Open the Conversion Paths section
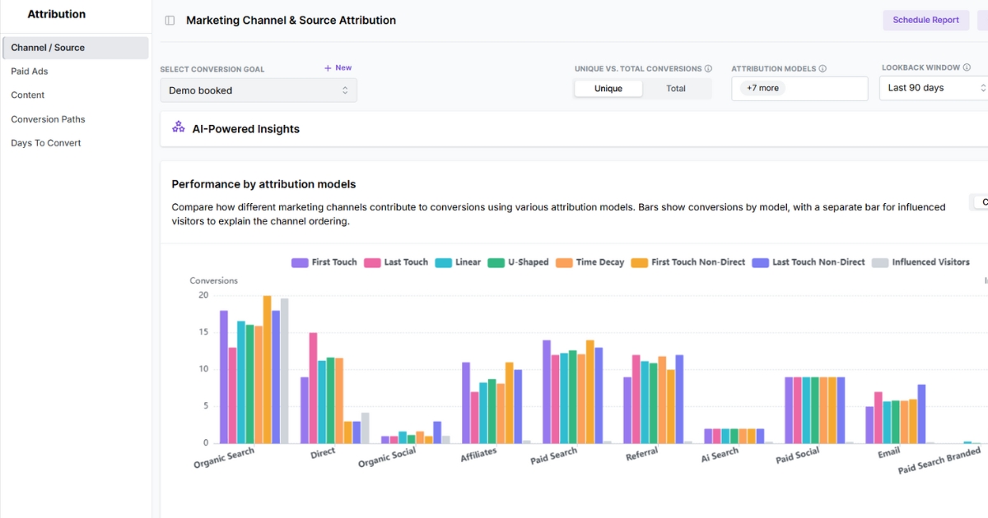Screen dimensions: 988x518 [x=48, y=119]
